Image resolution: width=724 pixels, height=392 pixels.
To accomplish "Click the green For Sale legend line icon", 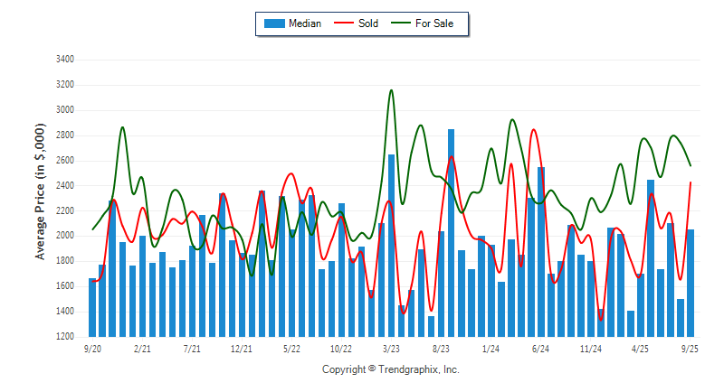I will 398,23.
